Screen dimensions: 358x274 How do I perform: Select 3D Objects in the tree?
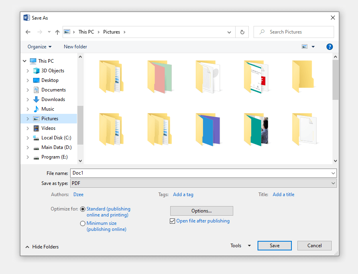(53, 71)
